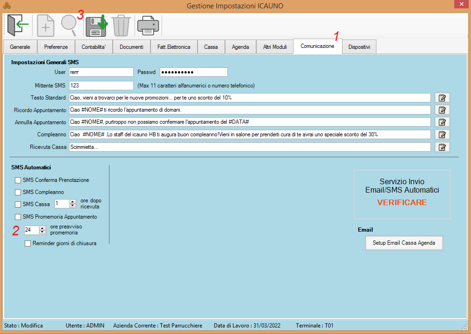Click the trash bin delete icon
The width and height of the screenshot is (471, 334).
point(121,26)
